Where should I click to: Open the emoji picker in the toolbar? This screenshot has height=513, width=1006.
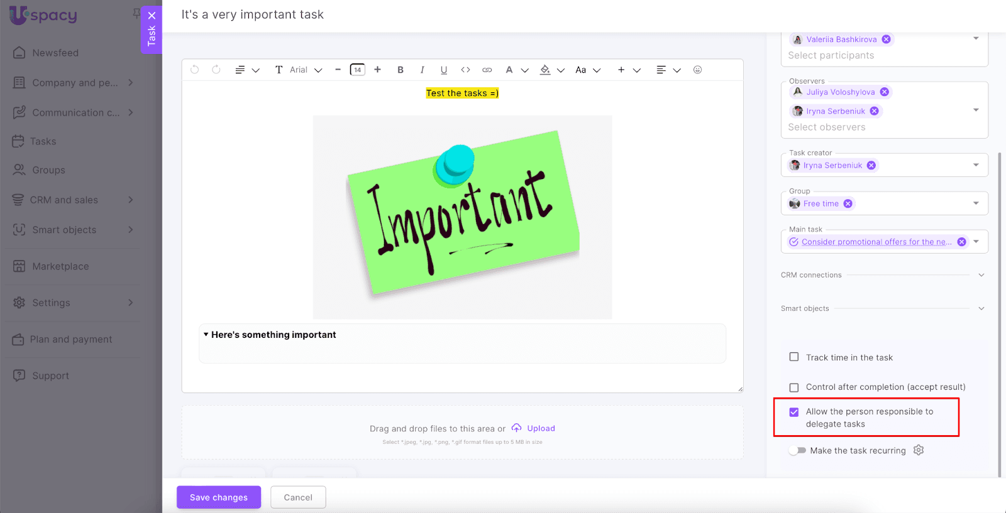point(697,70)
